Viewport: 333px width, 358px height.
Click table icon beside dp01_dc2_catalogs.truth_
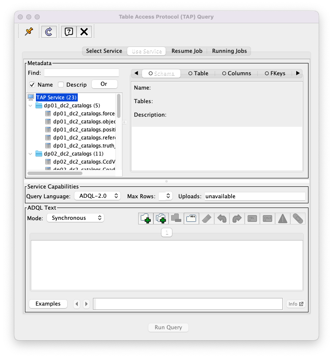[48, 146]
